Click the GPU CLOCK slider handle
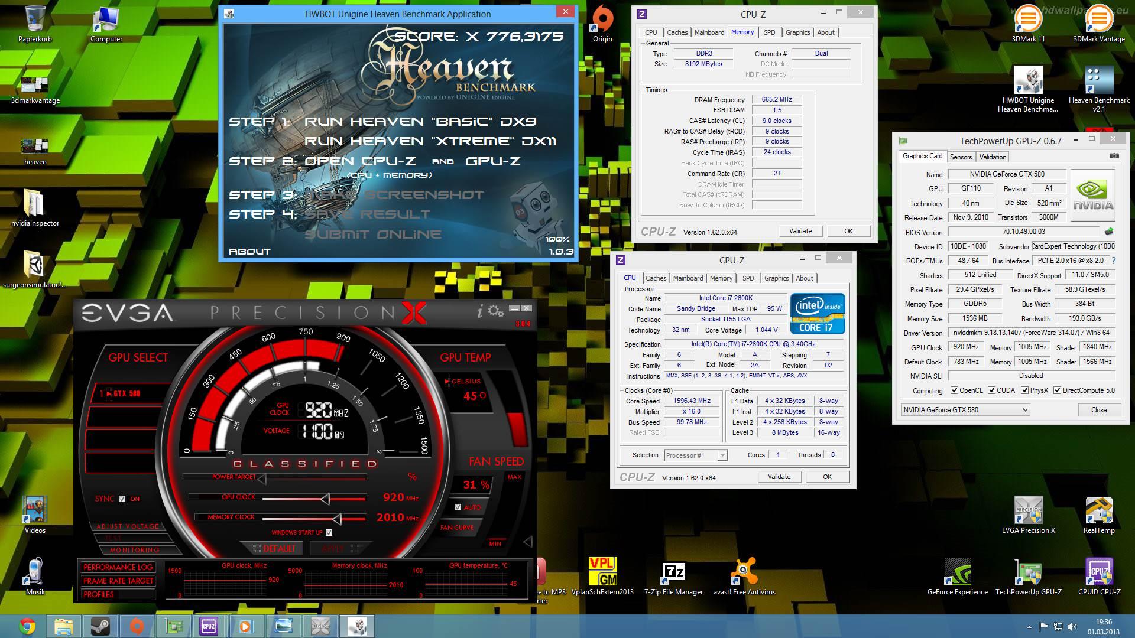 click(x=325, y=499)
